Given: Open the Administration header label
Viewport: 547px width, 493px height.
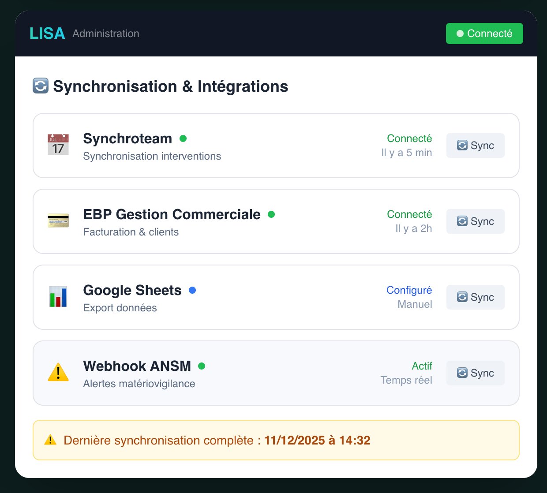Looking at the screenshot, I should click(x=106, y=34).
